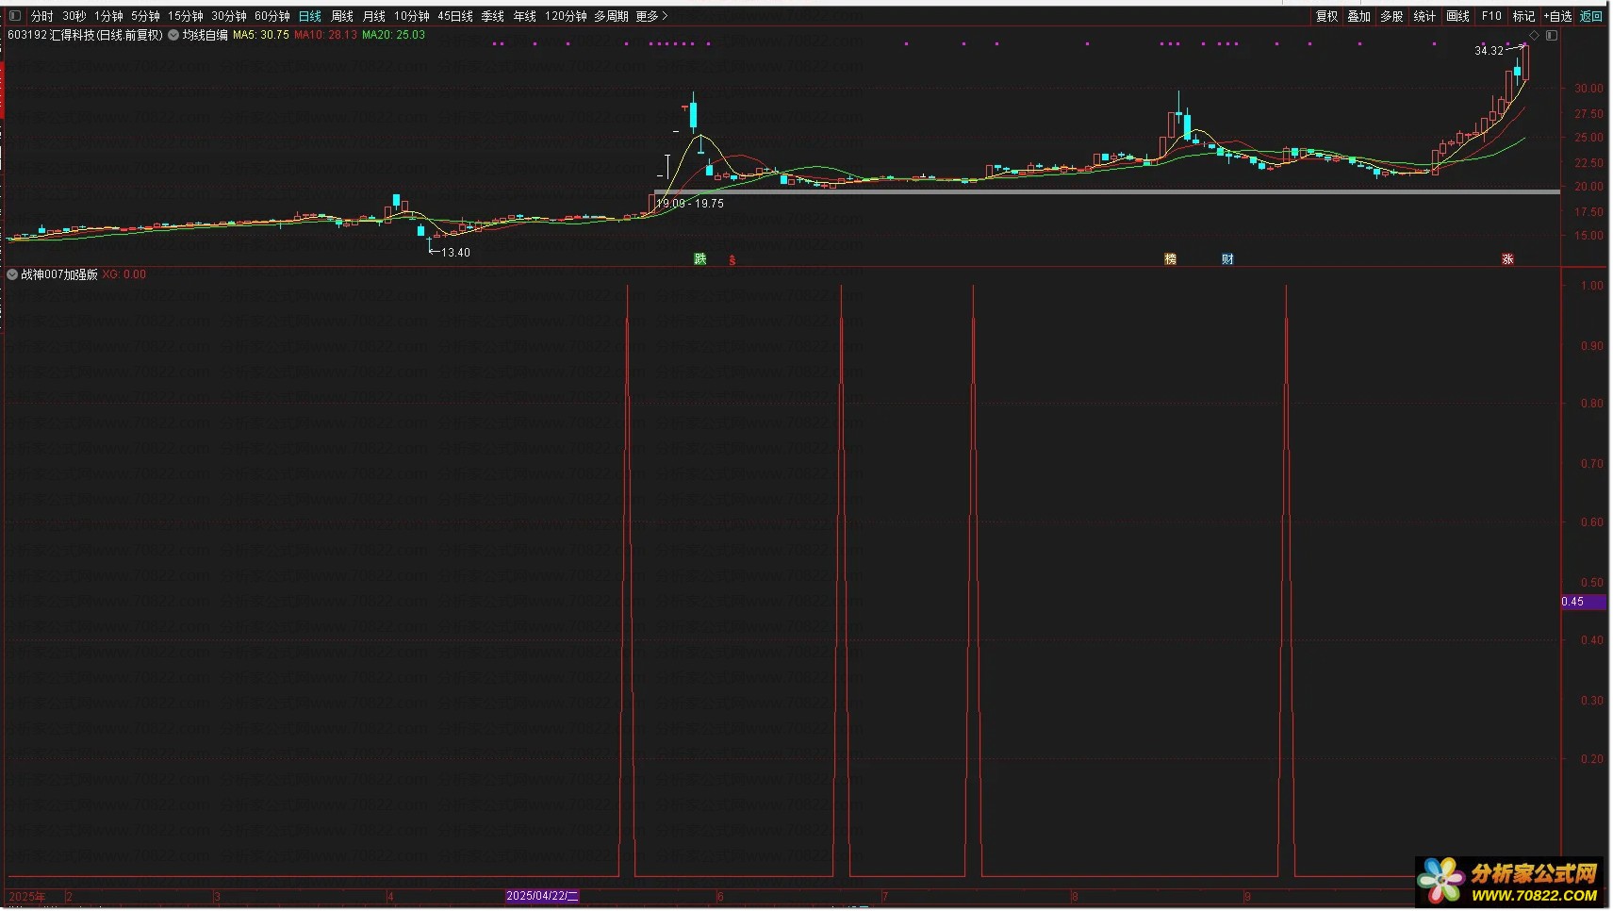
Task: Open the 均线自编 indicator dropdown arrow
Action: (x=173, y=35)
